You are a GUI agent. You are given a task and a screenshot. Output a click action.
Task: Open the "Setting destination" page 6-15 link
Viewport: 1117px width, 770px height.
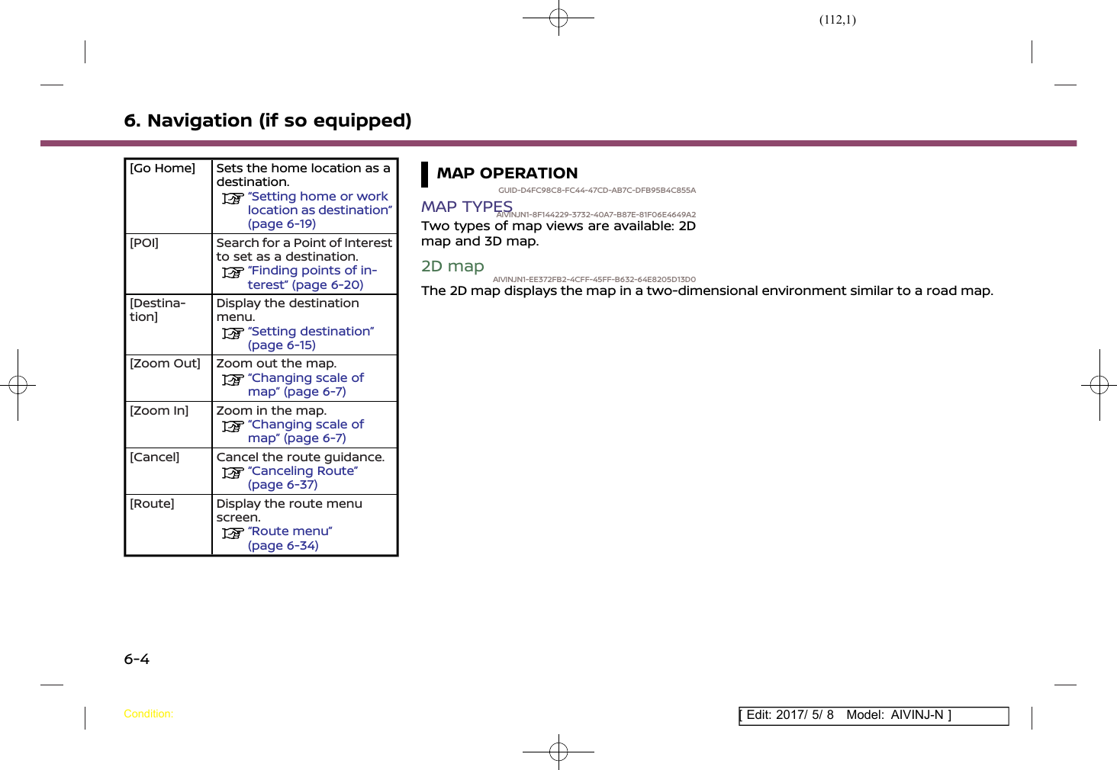[x=311, y=338]
